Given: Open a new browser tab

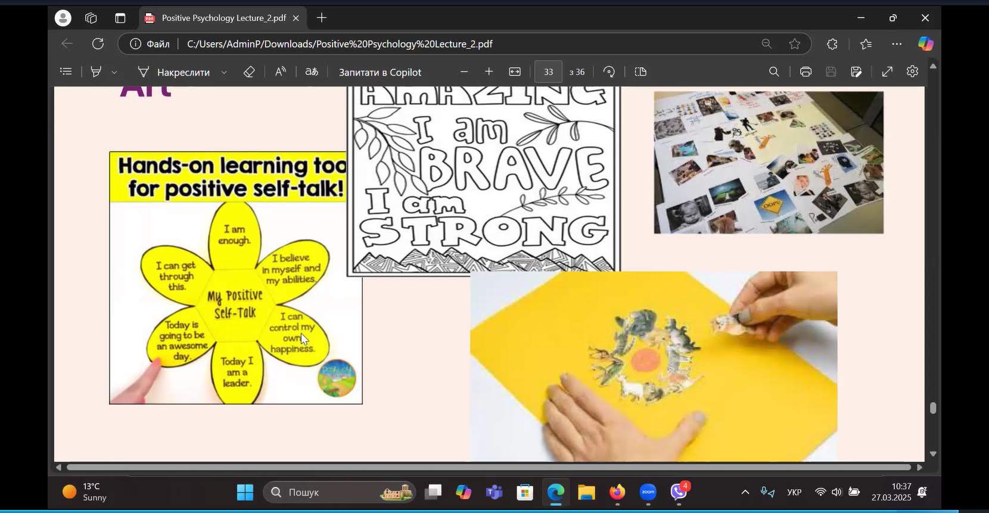Looking at the screenshot, I should click(x=322, y=18).
